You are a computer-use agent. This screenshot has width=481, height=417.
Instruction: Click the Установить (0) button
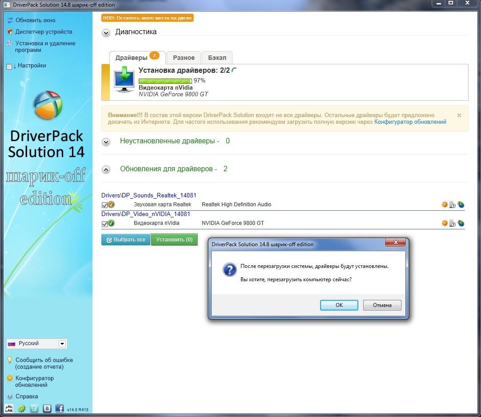tap(174, 240)
